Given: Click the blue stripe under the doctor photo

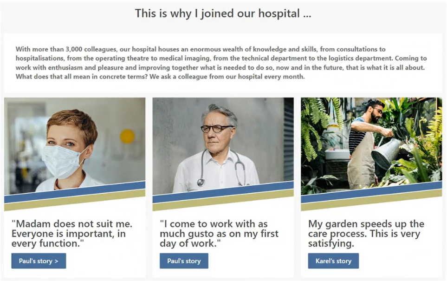Looking at the screenshot, I should (x=223, y=192).
